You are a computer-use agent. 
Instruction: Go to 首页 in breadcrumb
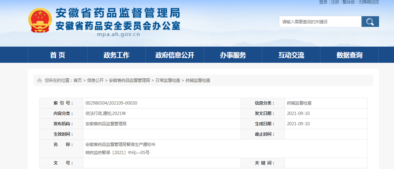(x=78, y=80)
